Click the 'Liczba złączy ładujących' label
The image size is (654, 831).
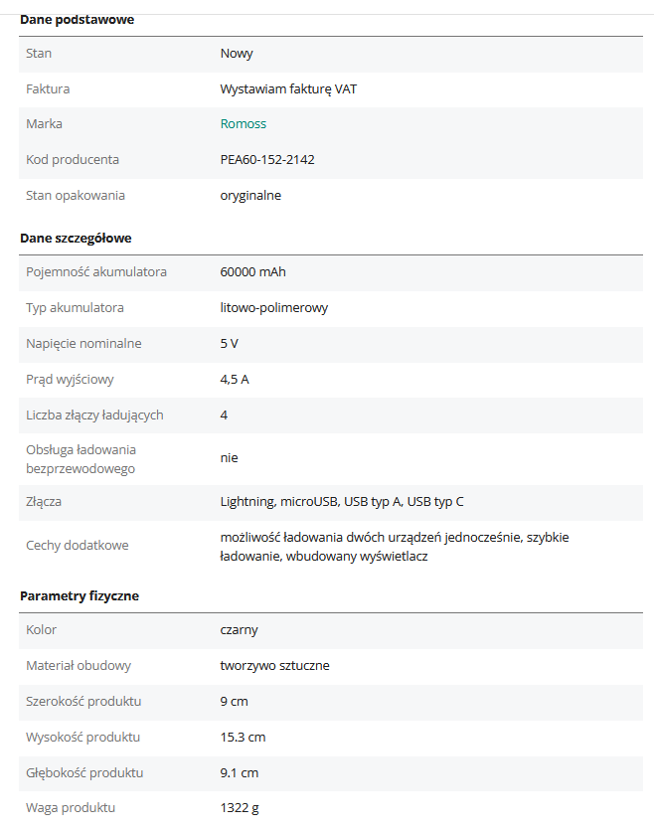(94, 415)
